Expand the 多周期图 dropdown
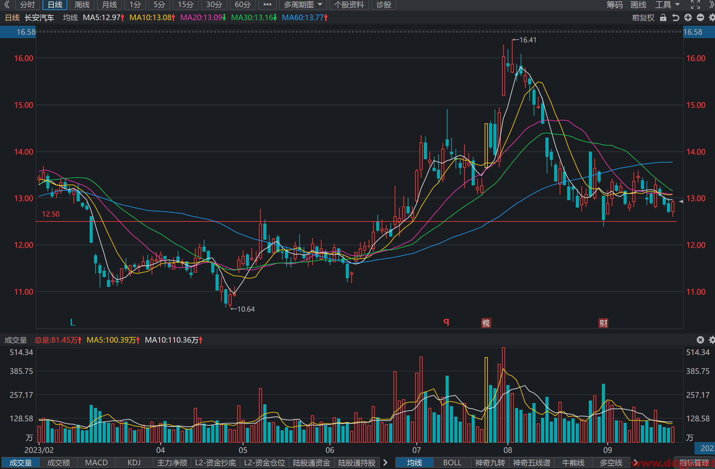The height and width of the screenshot is (469, 715). click(x=303, y=5)
